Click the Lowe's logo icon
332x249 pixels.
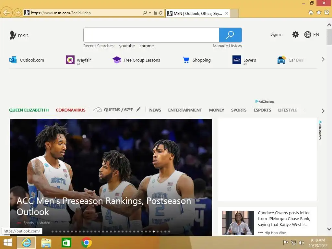tap(237, 60)
